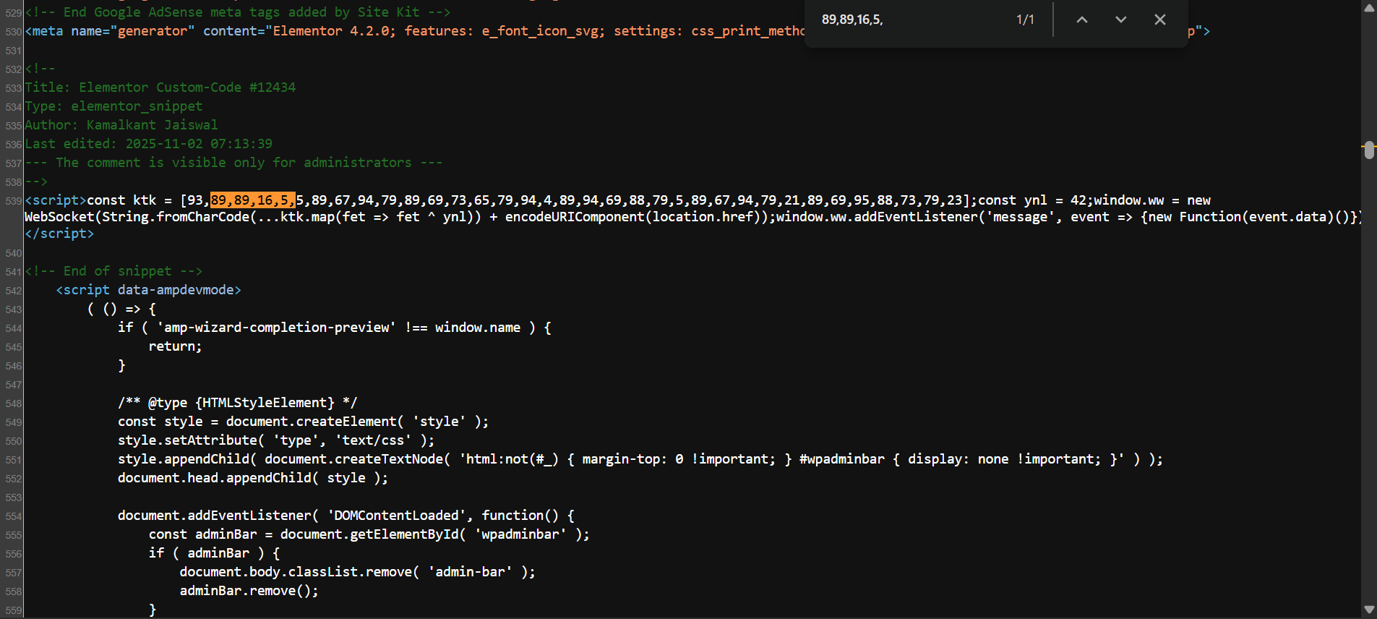Image resolution: width=1377 pixels, height=619 pixels.
Task: Click line number 554
Action: pos(13,516)
